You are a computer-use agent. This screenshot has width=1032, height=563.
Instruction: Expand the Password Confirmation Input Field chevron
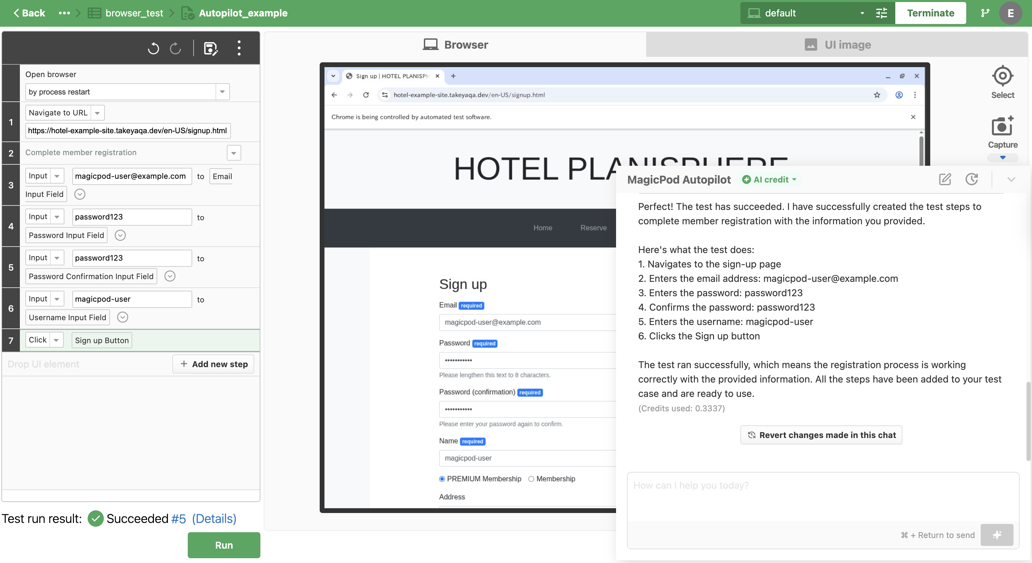(x=170, y=276)
